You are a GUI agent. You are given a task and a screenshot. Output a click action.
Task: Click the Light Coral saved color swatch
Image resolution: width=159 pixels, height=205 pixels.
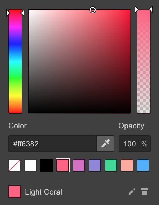[x=15, y=192]
